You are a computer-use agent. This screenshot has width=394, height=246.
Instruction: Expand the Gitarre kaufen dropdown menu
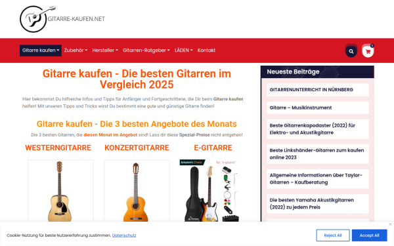coord(41,51)
